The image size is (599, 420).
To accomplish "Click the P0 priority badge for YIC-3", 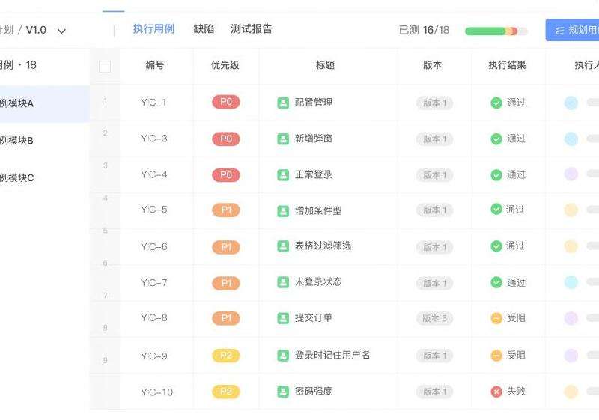I will tap(226, 139).
